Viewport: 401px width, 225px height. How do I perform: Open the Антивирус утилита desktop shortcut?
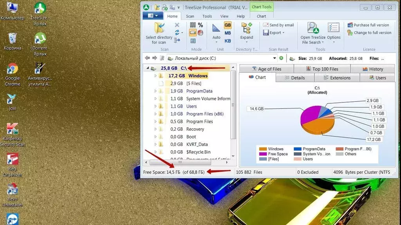point(40,74)
